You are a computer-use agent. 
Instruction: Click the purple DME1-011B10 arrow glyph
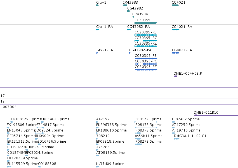click(195, 115)
